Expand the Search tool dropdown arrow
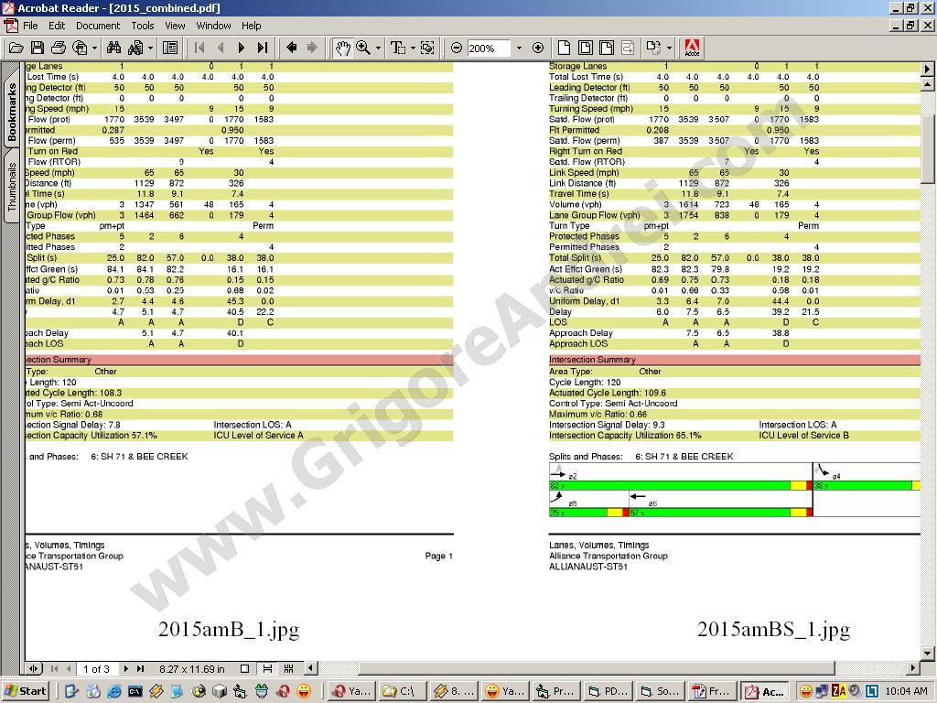Screen dimensions: 937x703 point(150,48)
